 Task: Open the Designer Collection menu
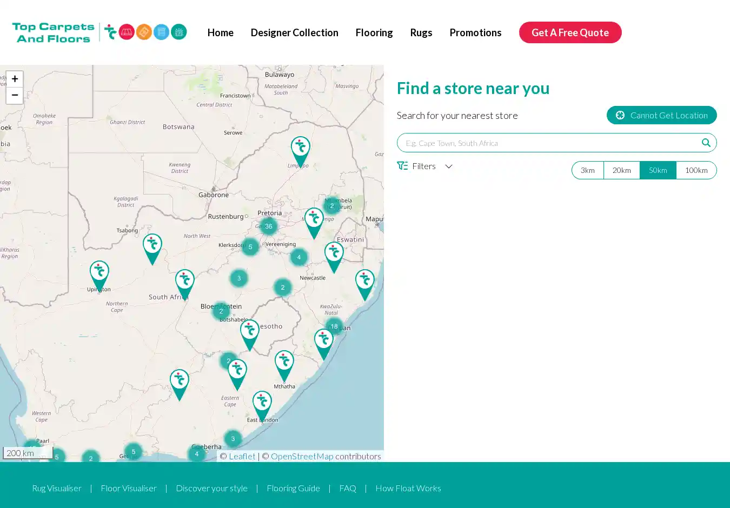tap(294, 32)
